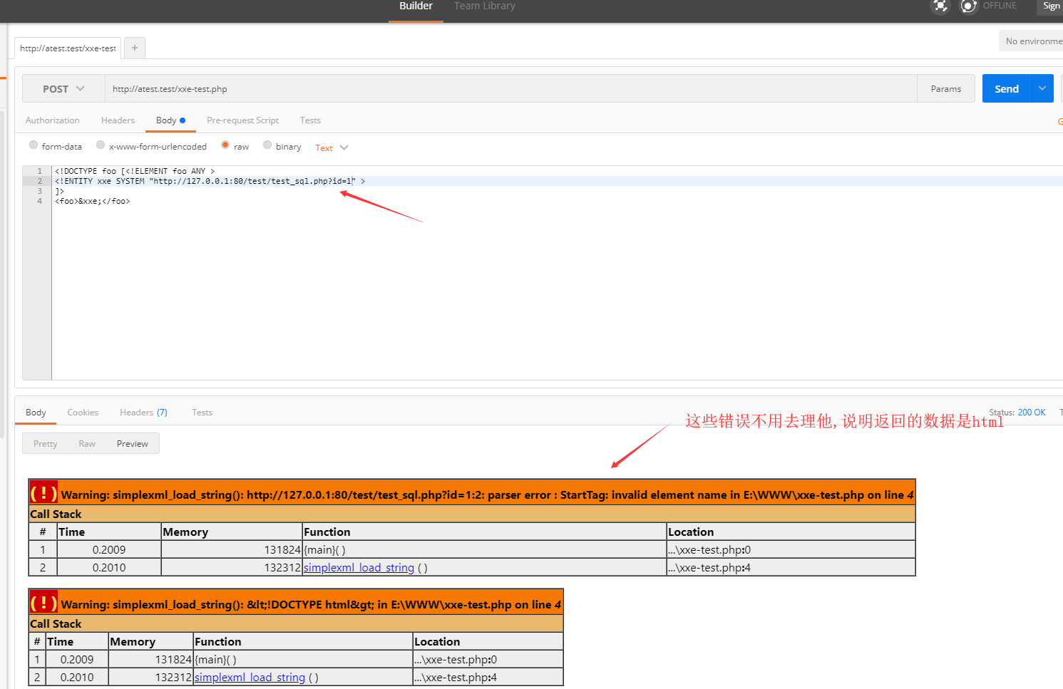1063x689 pixels.
Task: Open the request Body tab
Action: pos(170,120)
